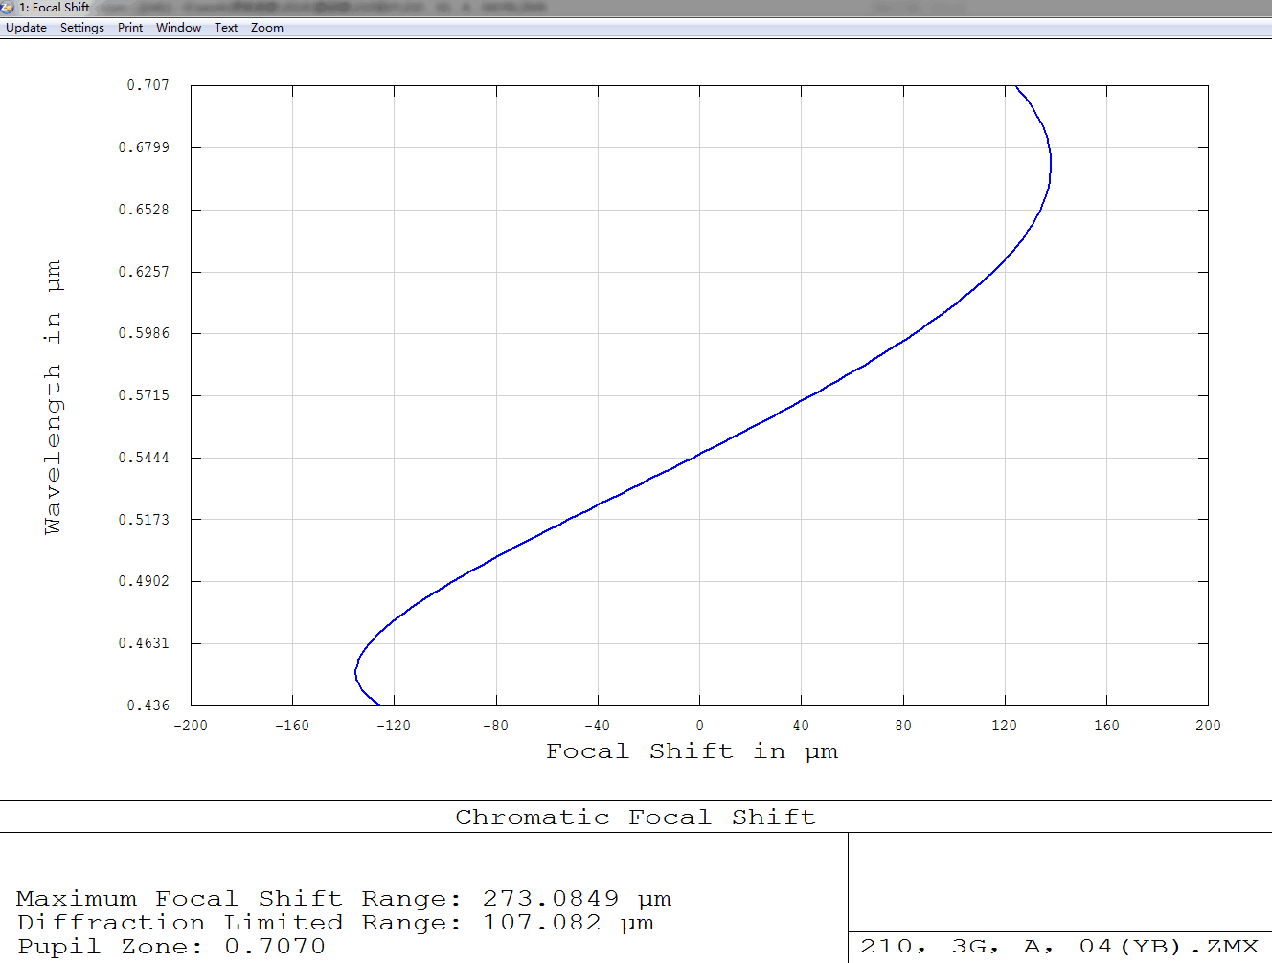Click the ZMX file name in footer

[x=1058, y=947]
